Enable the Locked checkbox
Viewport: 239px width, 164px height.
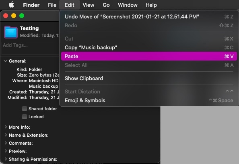point(25,117)
